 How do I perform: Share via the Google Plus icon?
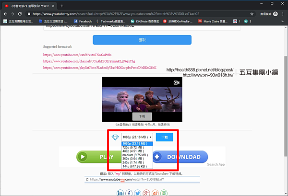(146, 193)
